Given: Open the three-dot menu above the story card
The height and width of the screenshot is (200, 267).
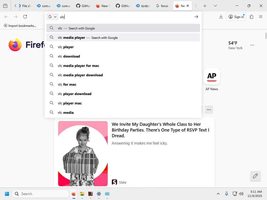Looking at the screenshot, I should pos(209,110).
